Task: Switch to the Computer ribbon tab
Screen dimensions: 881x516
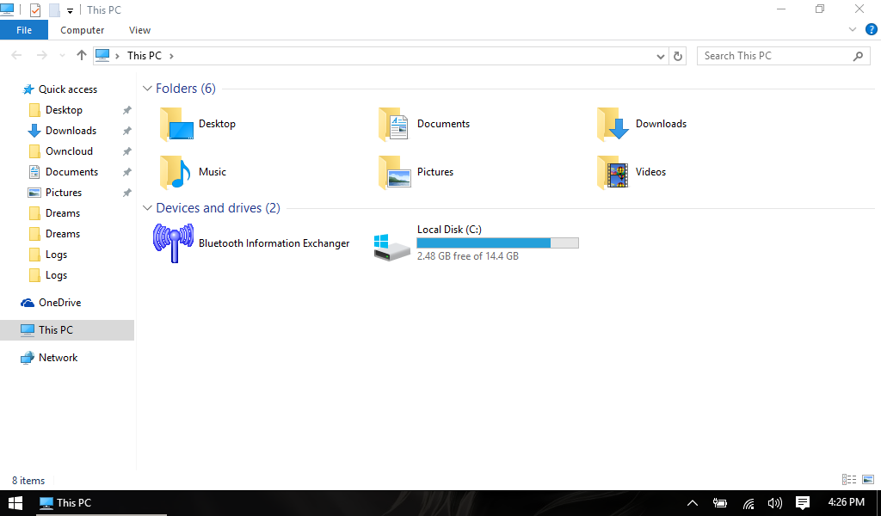Action: tap(82, 30)
